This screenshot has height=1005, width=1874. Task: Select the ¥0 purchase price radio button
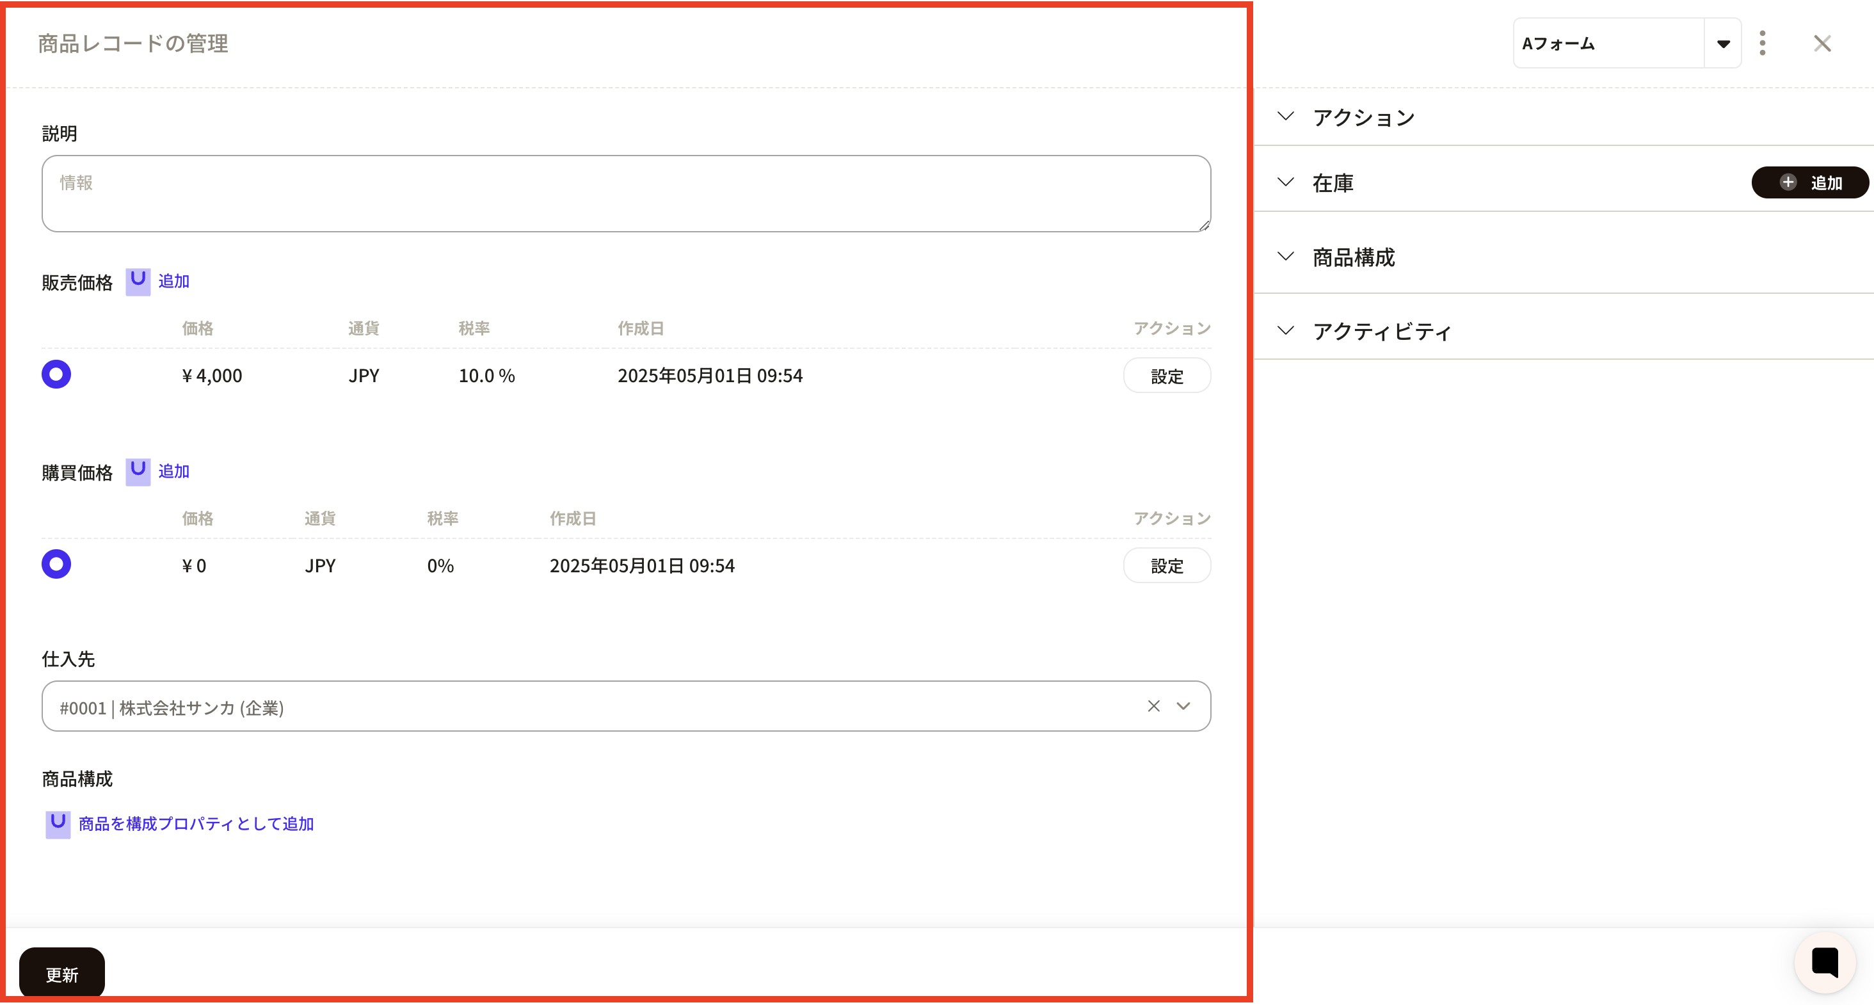56,564
